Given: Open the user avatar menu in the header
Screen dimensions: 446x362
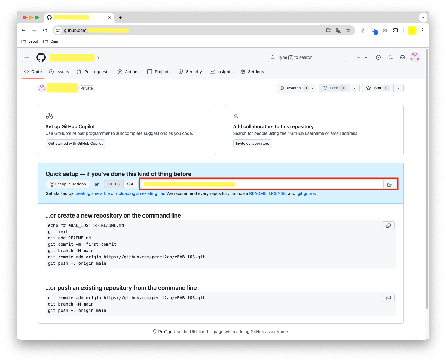Looking at the screenshot, I should 415,57.
